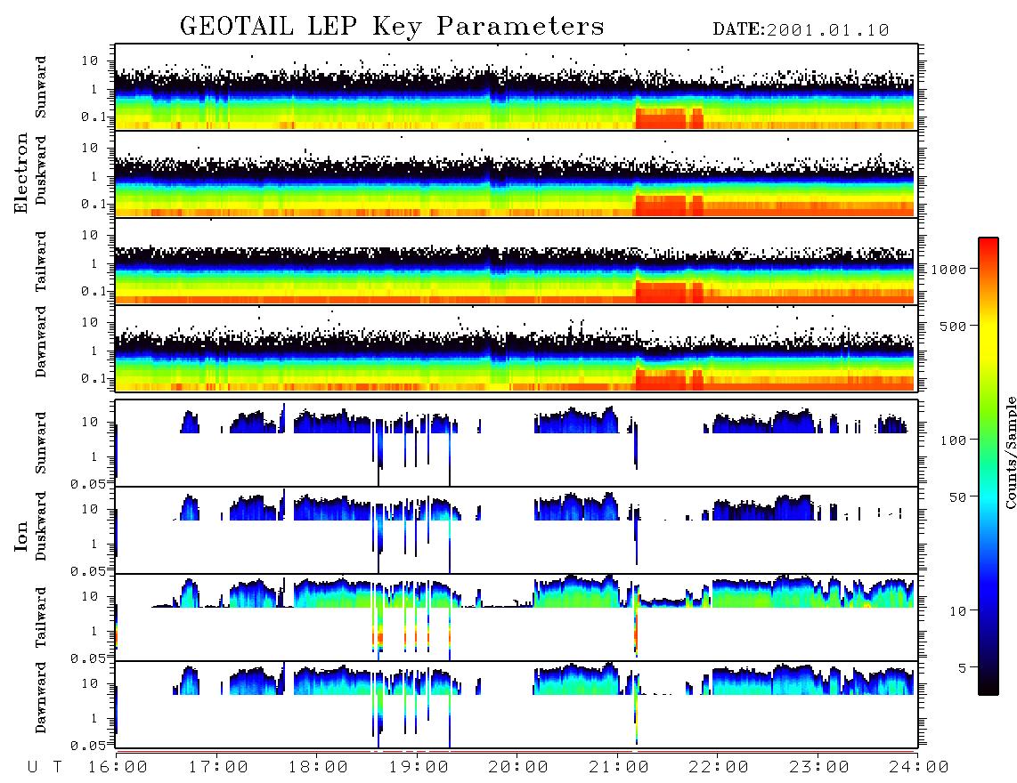Click the 18:00 time tick label
Viewport: 1017px width, 783px height.
pos(318,767)
